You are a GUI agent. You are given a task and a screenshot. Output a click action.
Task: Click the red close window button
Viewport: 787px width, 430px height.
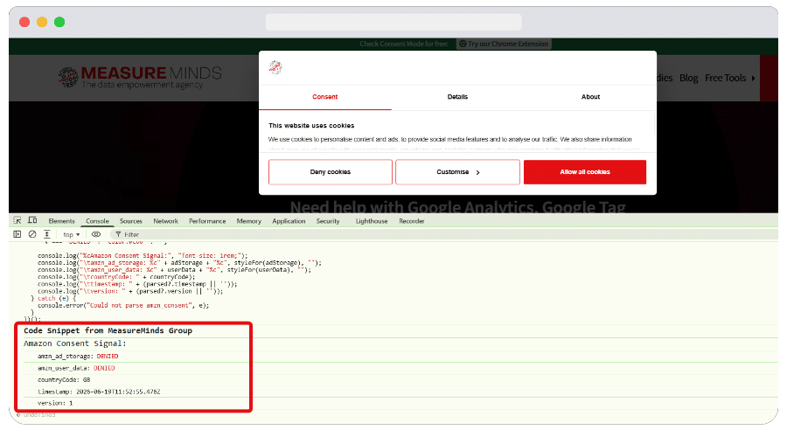pos(24,22)
